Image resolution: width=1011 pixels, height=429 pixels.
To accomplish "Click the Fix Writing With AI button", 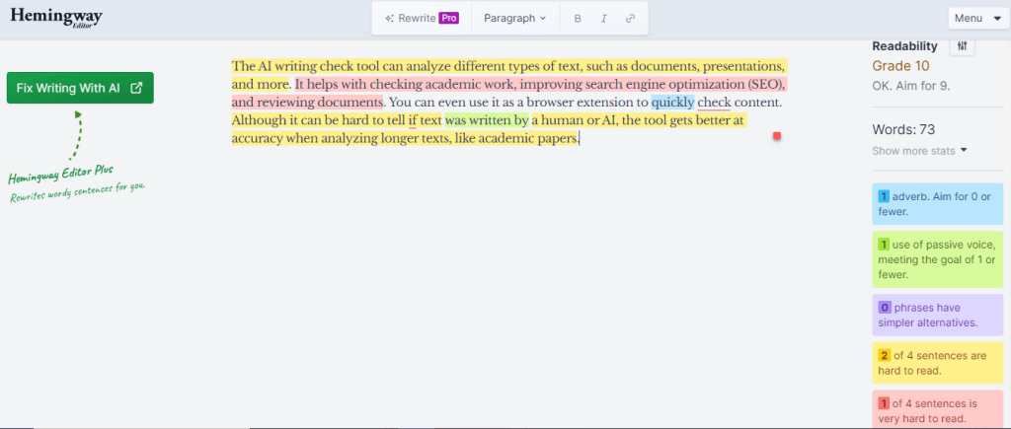I will point(80,88).
